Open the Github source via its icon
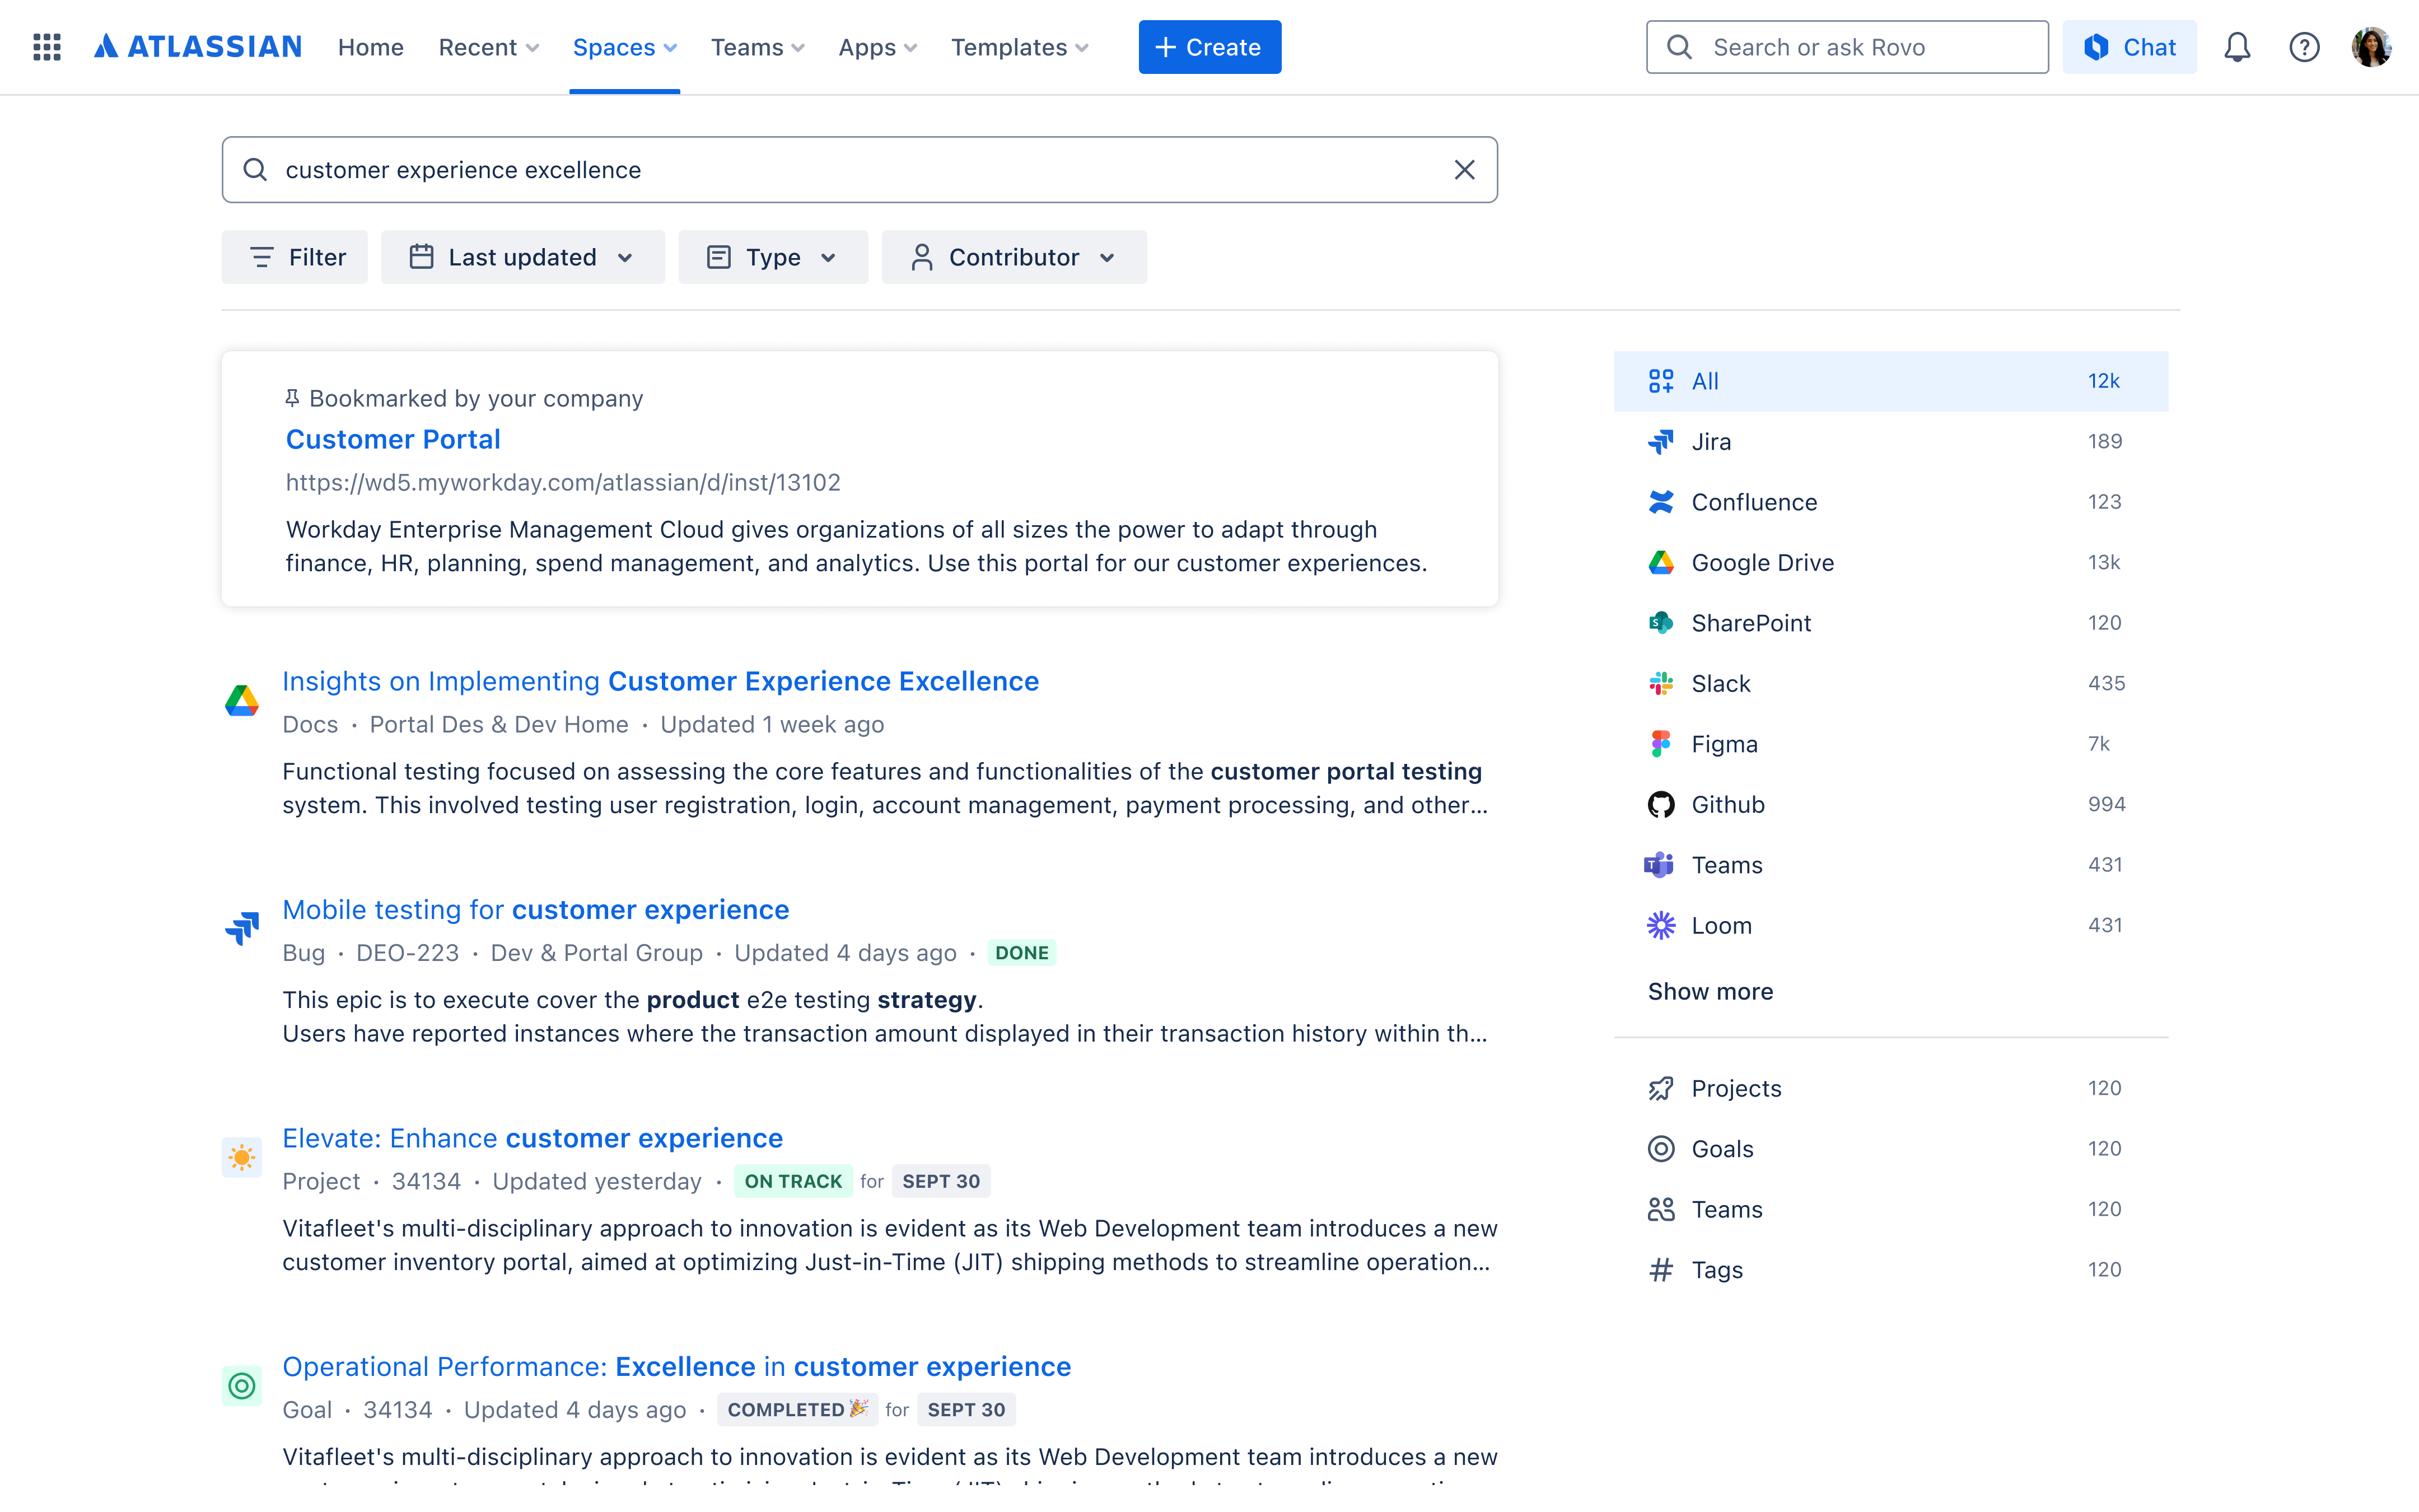The width and height of the screenshot is (2419, 1512). [x=1660, y=804]
